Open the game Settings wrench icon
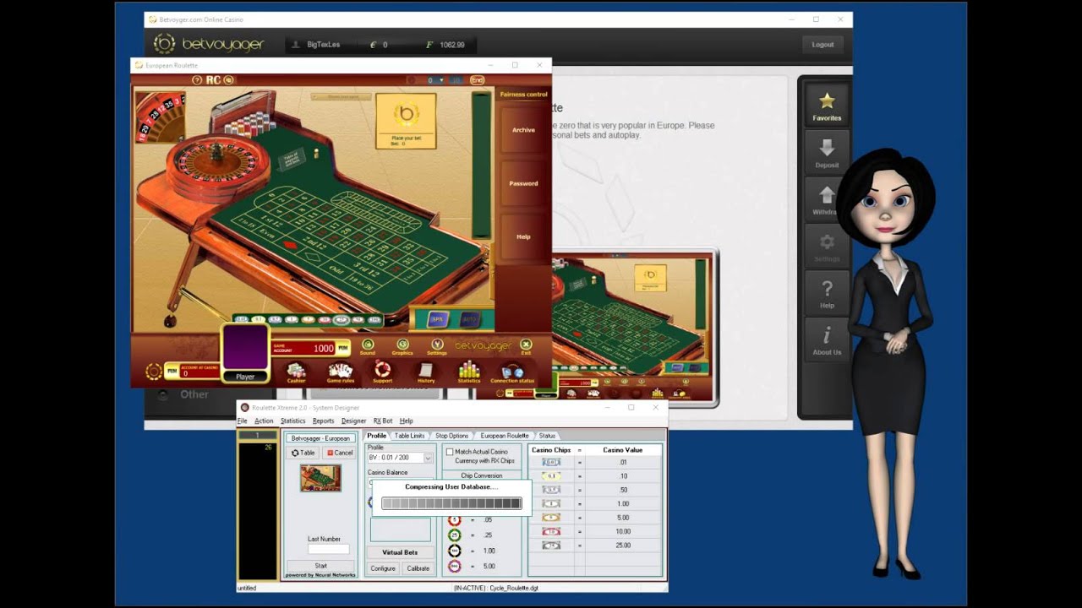The image size is (1082, 608). (437, 346)
